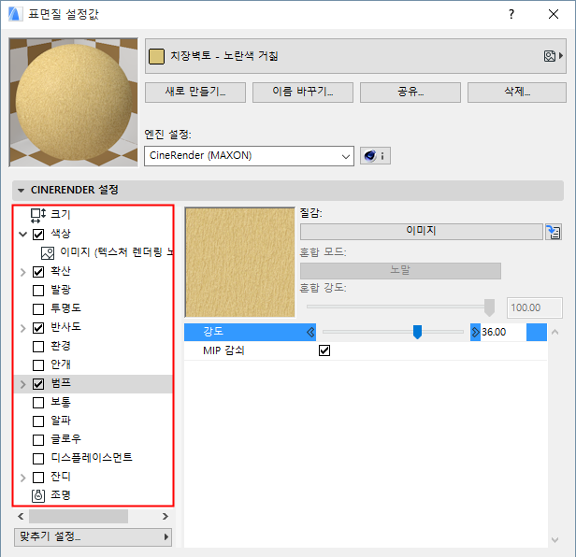Enable the 알파 alpha channel
The height and width of the screenshot is (557, 576).
click(x=38, y=421)
